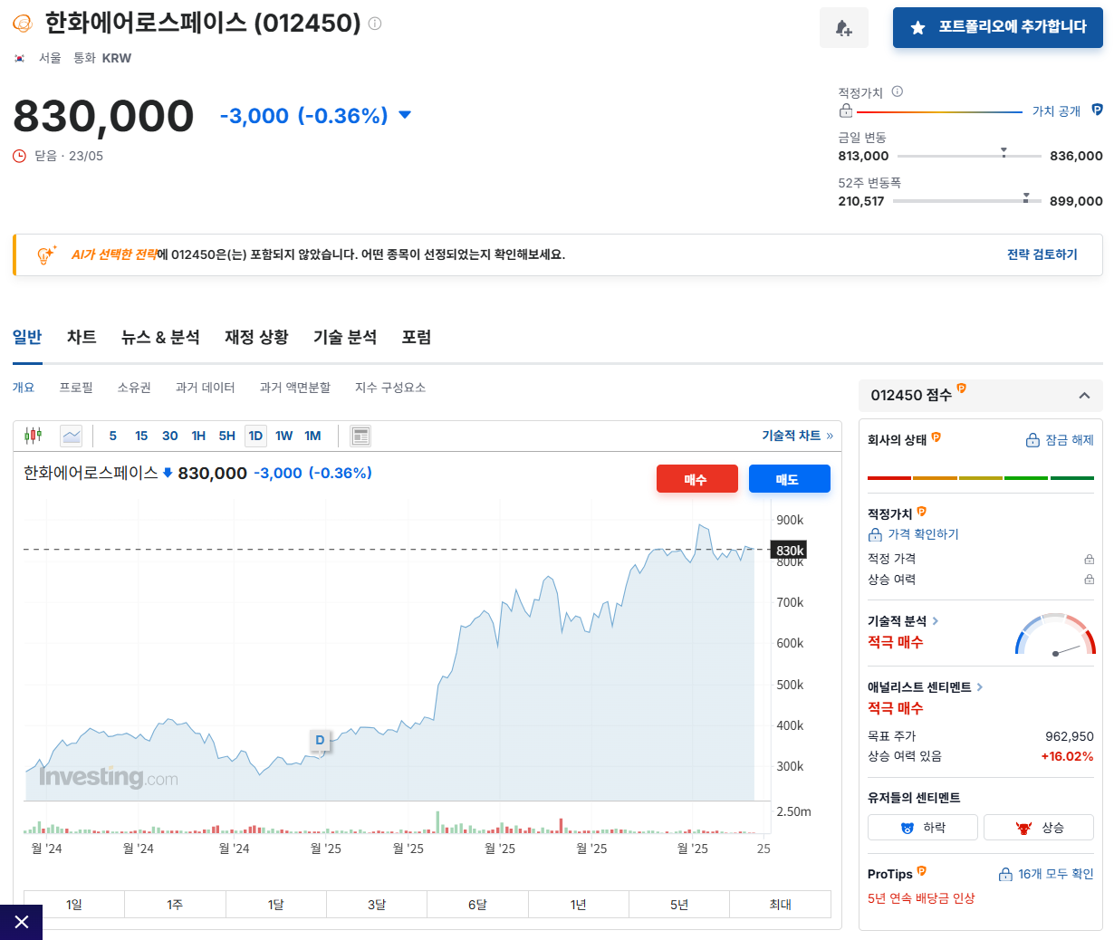Click the alert bell icon
The width and height of the screenshot is (1114, 940).
(x=844, y=28)
